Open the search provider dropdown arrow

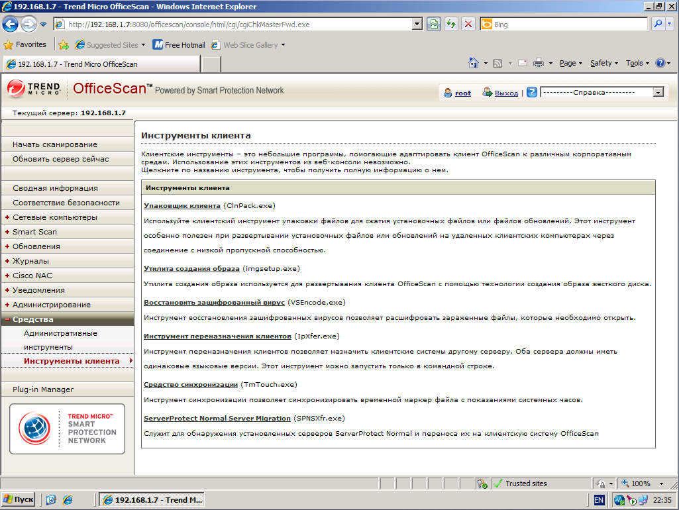[x=670, y=25]
